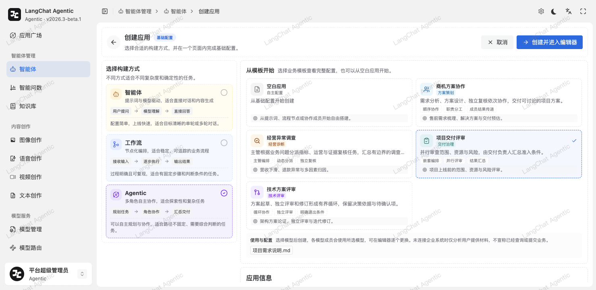Image resolution: width=596 pixels, height=290 pixels.
Task: Open the 项目需求说明.md file chip
Action: (x=272, y=250)
